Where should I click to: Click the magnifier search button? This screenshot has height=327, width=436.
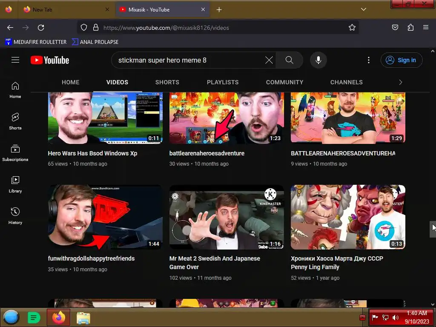[x=289, y=60]
